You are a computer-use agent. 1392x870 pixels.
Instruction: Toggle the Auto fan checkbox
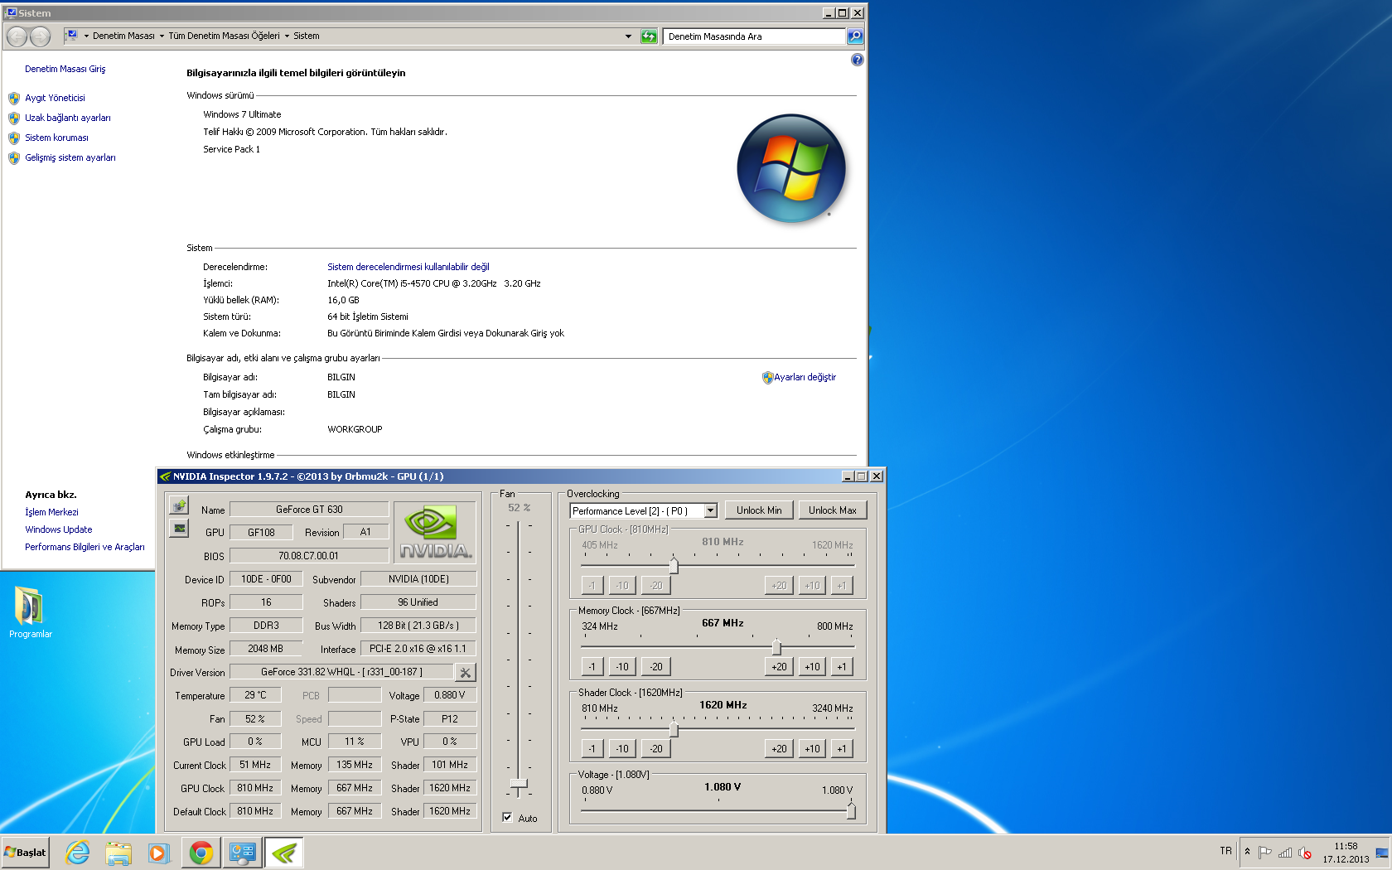click(x=507, y=818)
